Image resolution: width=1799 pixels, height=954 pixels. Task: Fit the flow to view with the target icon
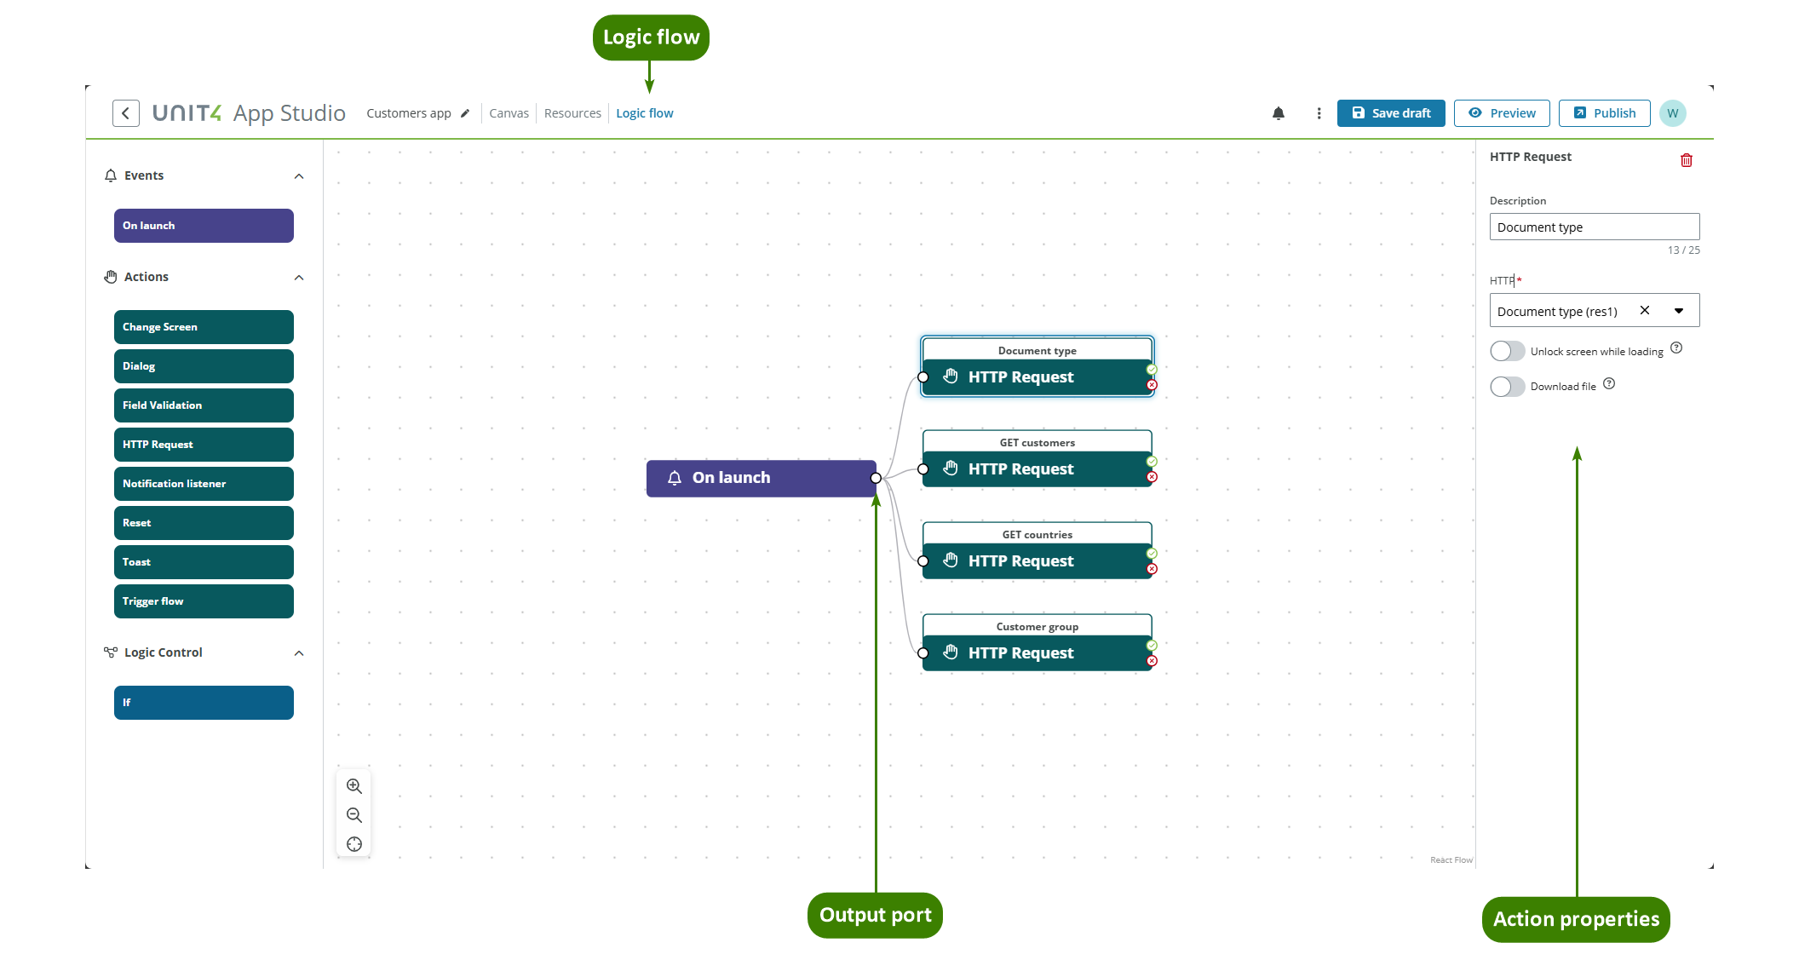point(353,844)
